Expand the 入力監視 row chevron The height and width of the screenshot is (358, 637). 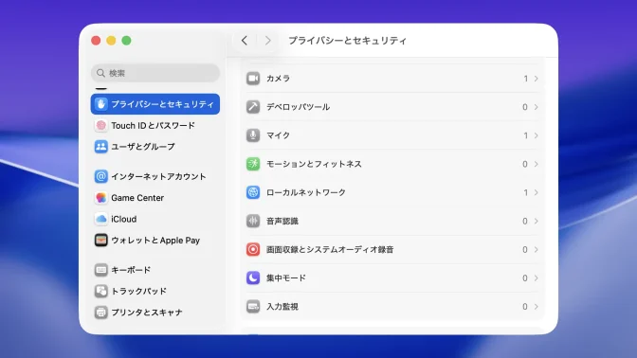click(x=537, y=307)
